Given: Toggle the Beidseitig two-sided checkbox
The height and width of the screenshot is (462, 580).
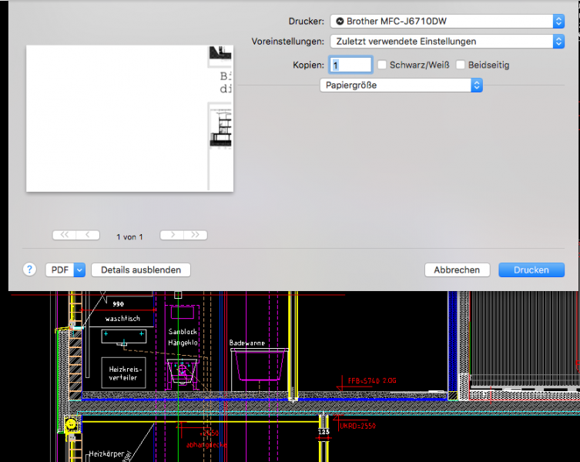Looking at the screenshot, I should coord(461,65).
